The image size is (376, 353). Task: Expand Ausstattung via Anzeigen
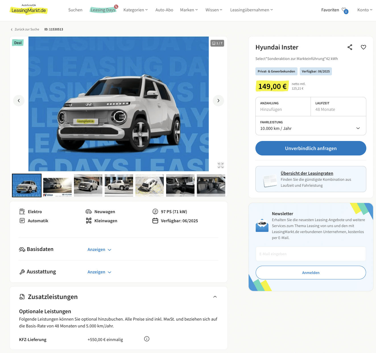pyautogui.click(x=100, y=272)
